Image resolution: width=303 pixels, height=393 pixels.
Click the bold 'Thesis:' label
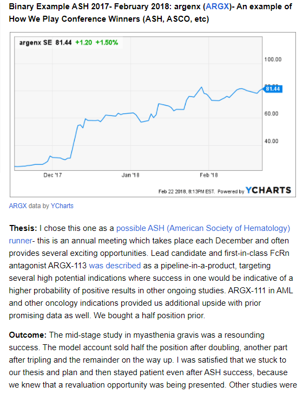23,228
